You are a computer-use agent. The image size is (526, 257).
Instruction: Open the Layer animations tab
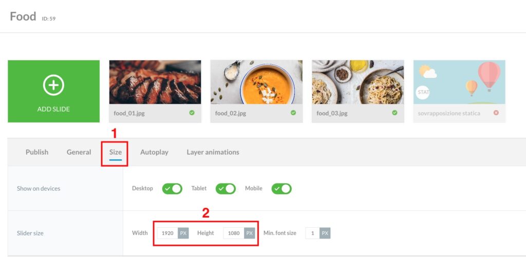[x=213, y=152]
